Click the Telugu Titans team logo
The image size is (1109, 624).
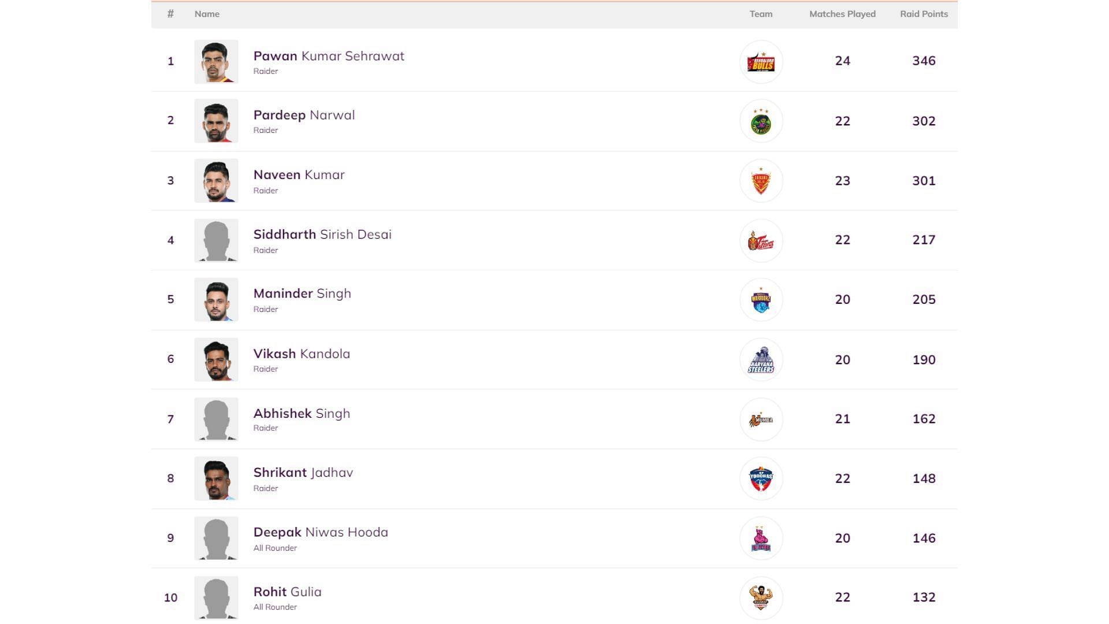pos(761,240)
